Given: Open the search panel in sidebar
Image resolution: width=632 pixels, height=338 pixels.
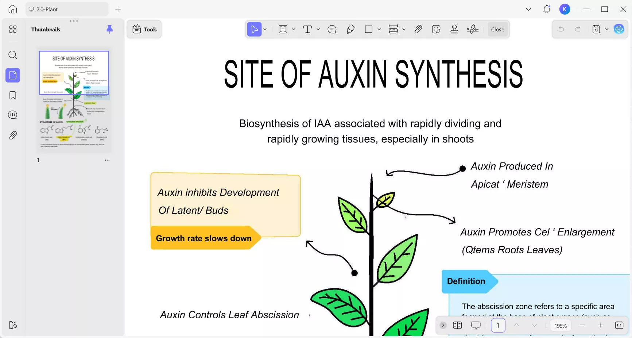Looking at the screenshot, I should (13, 55).
